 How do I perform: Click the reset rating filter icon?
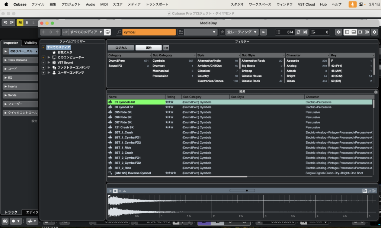pyautogui.click(x=263, y=32)
